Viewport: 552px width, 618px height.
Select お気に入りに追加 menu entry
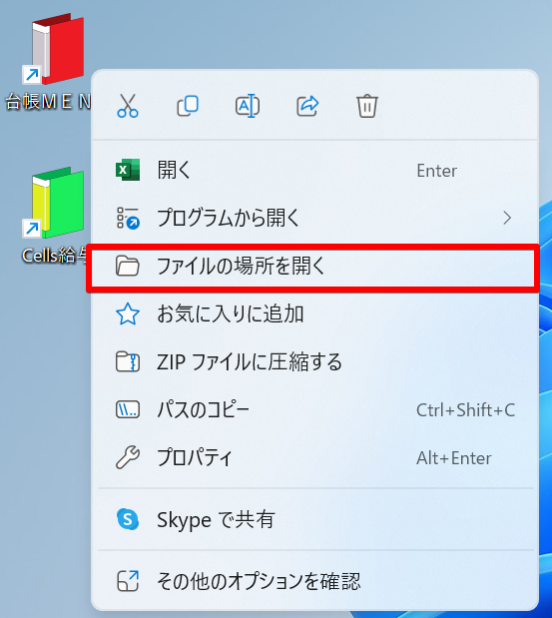[x=315, y=314]
